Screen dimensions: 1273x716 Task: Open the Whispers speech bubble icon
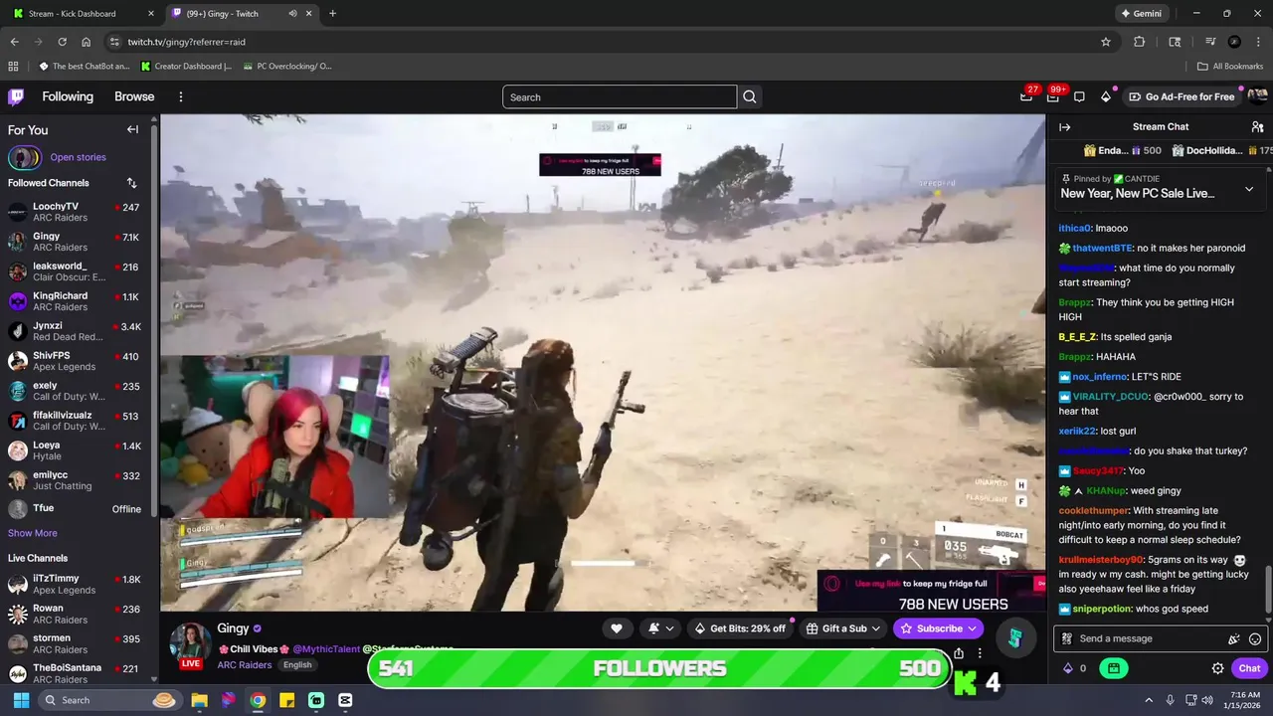pos(1079,96)
